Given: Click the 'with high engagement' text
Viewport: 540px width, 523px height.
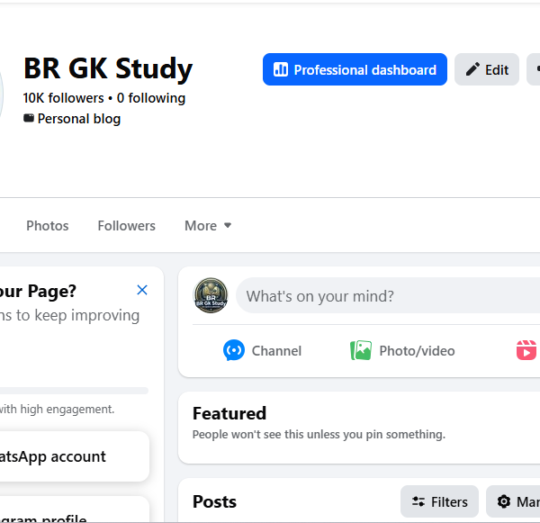Looking at the screenshot, I should pos(57,410).
